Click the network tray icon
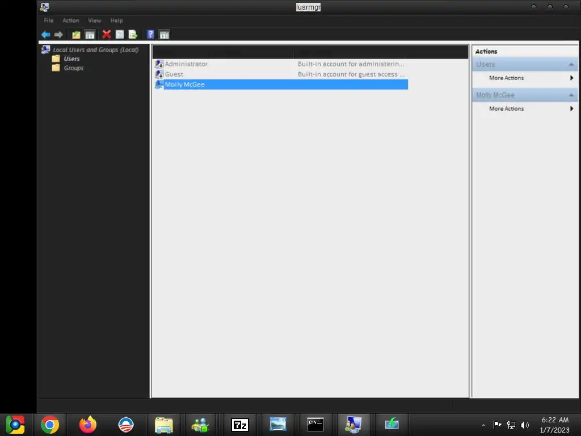Viewport: 581px width, 436px height. click(x=511, y=425)
